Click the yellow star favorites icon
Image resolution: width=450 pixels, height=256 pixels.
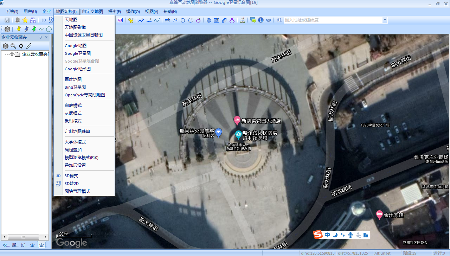(x=25, y=20)
